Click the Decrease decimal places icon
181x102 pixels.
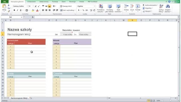coord(94,10)
